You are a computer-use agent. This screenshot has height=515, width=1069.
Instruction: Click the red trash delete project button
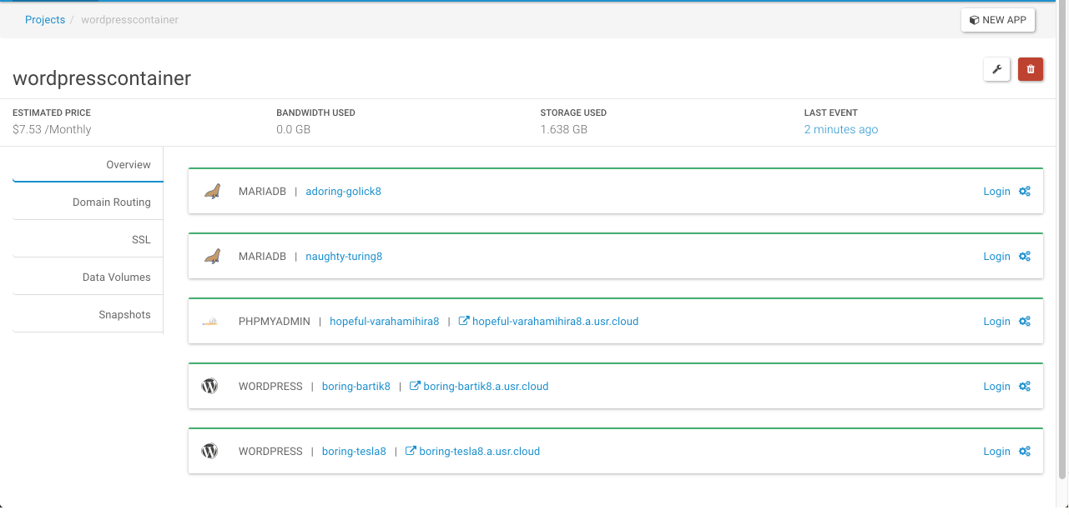pyautogui.click(x=1031, y=69)
